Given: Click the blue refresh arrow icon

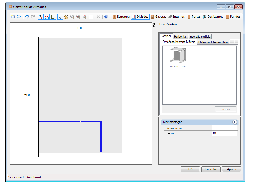Looking at the screenshot, I should [19, 17].
